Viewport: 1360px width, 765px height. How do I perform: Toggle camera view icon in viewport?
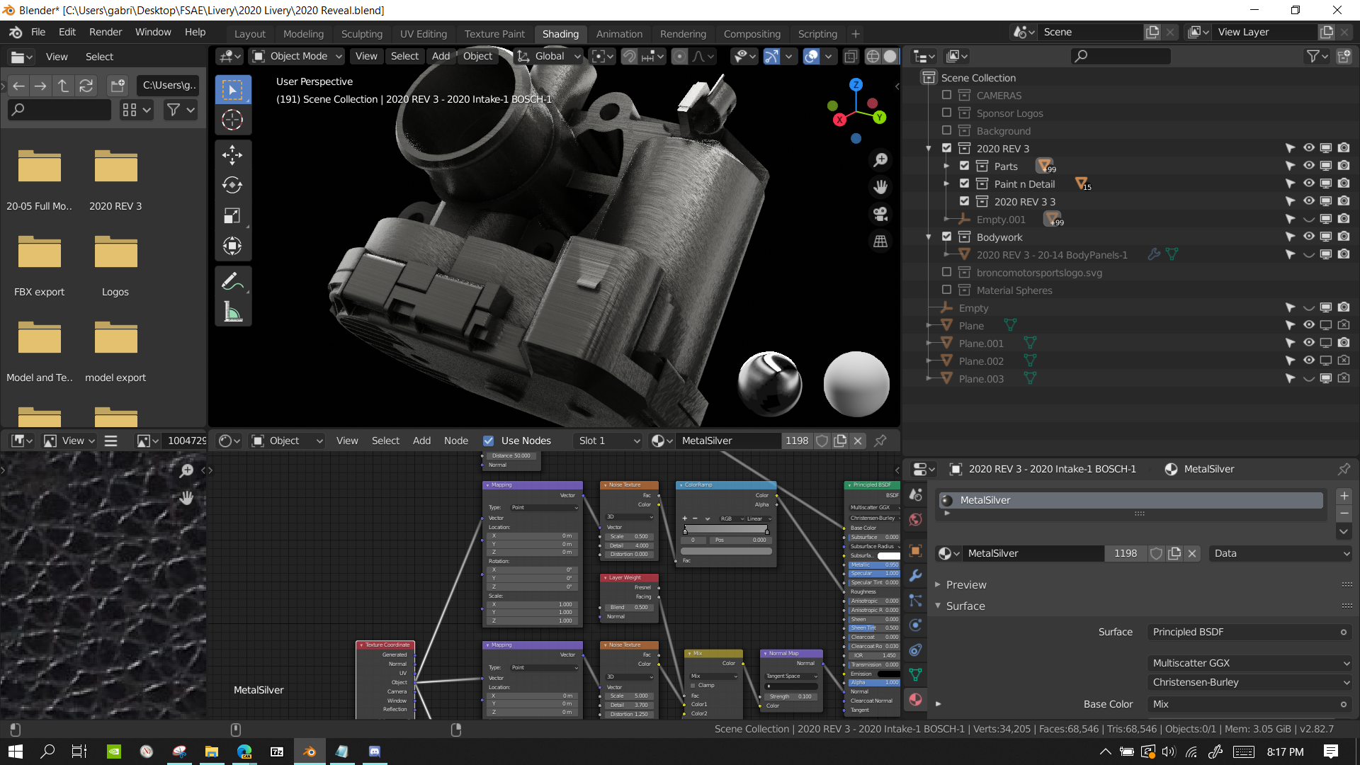coord(880,214)
